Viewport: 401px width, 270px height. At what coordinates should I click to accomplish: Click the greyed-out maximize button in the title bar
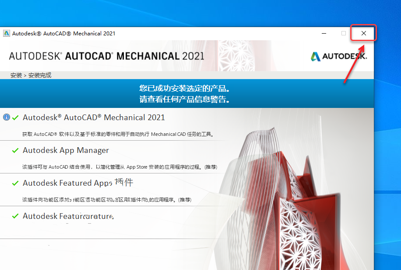(344, 34)
